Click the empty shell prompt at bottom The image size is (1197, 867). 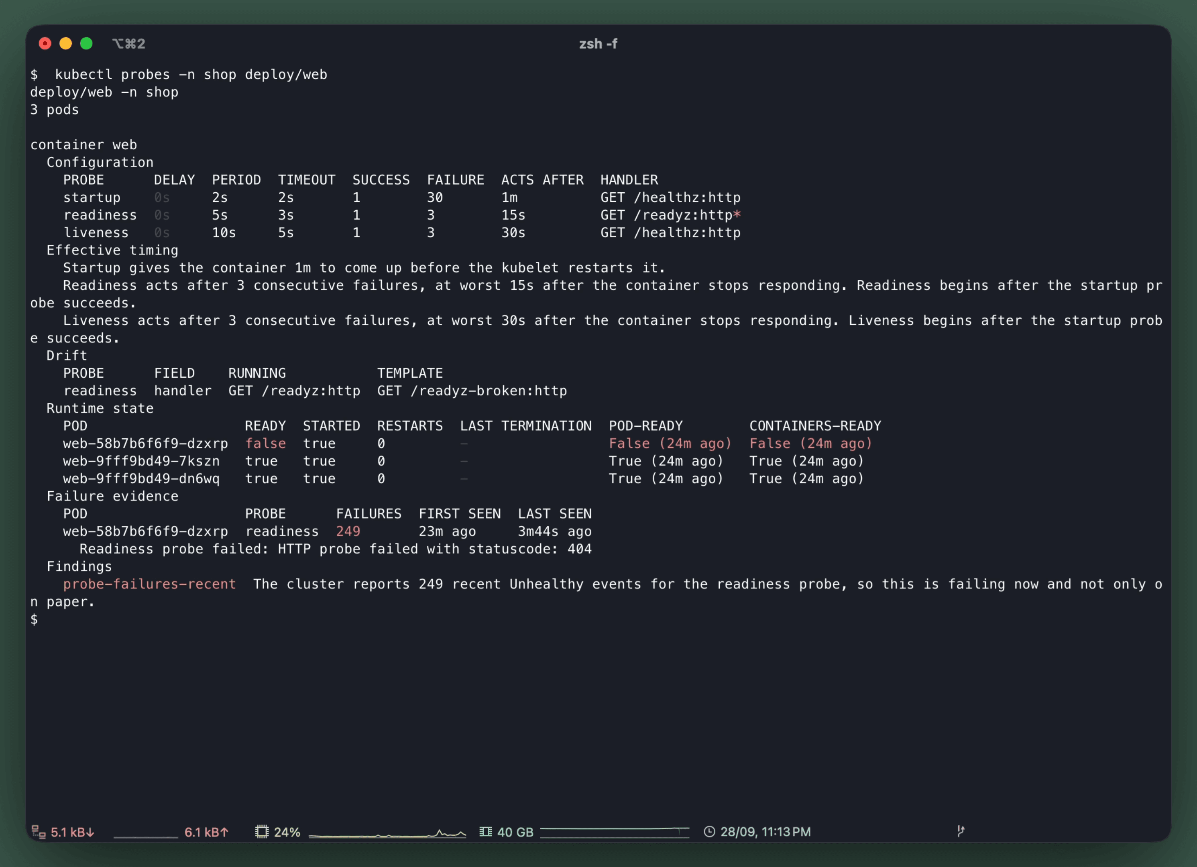coord(34,619)
